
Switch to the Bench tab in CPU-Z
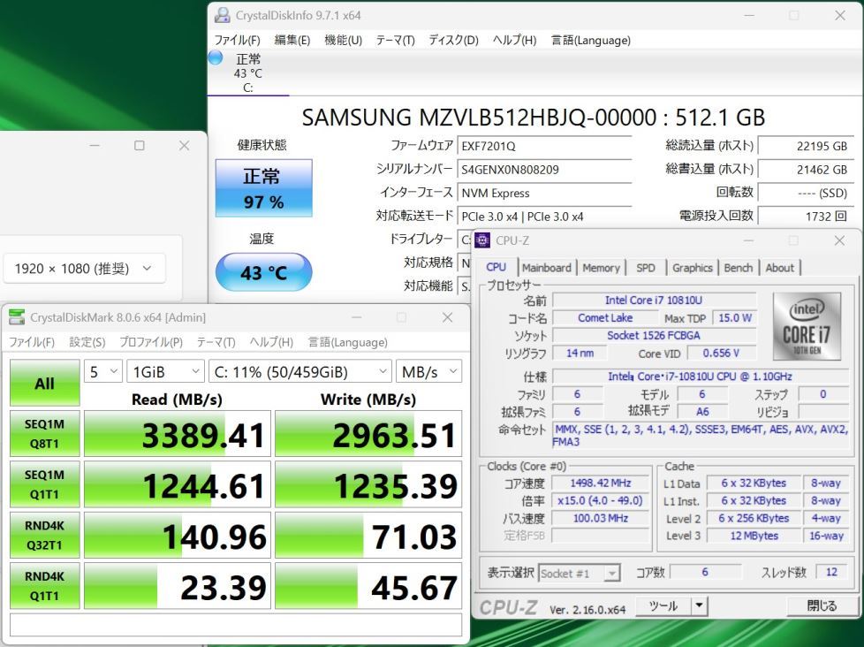(x=739, y=268)
